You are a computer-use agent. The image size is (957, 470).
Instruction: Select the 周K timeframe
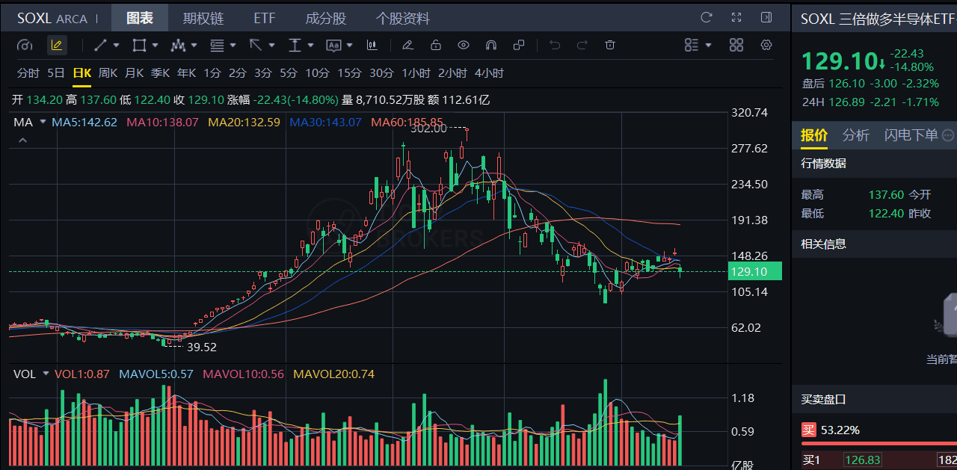108,73
